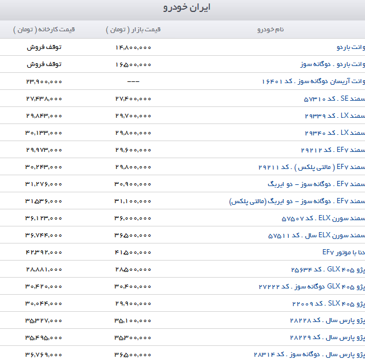The width and height of the screenshot is (365, 359).
Task: Click factory price ۲۳,۹۰۰,۰۰۰
Action: pos(44,81)
